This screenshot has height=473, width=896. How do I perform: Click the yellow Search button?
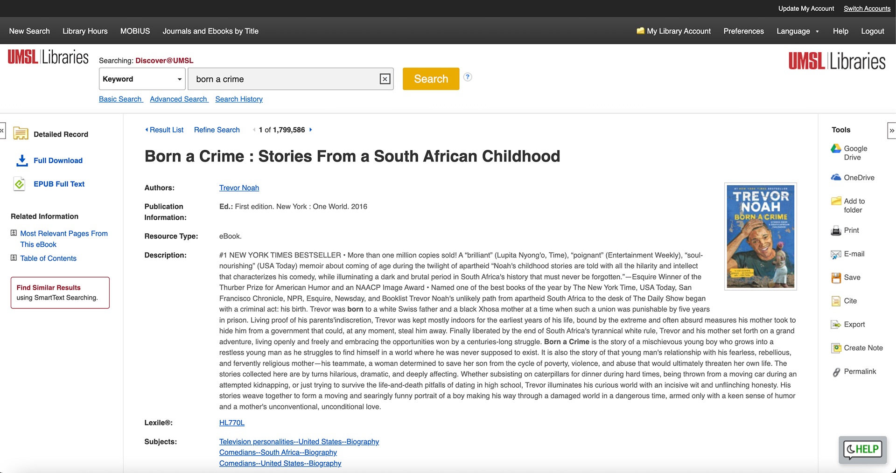pyautogui.click(x=431, y=79)
